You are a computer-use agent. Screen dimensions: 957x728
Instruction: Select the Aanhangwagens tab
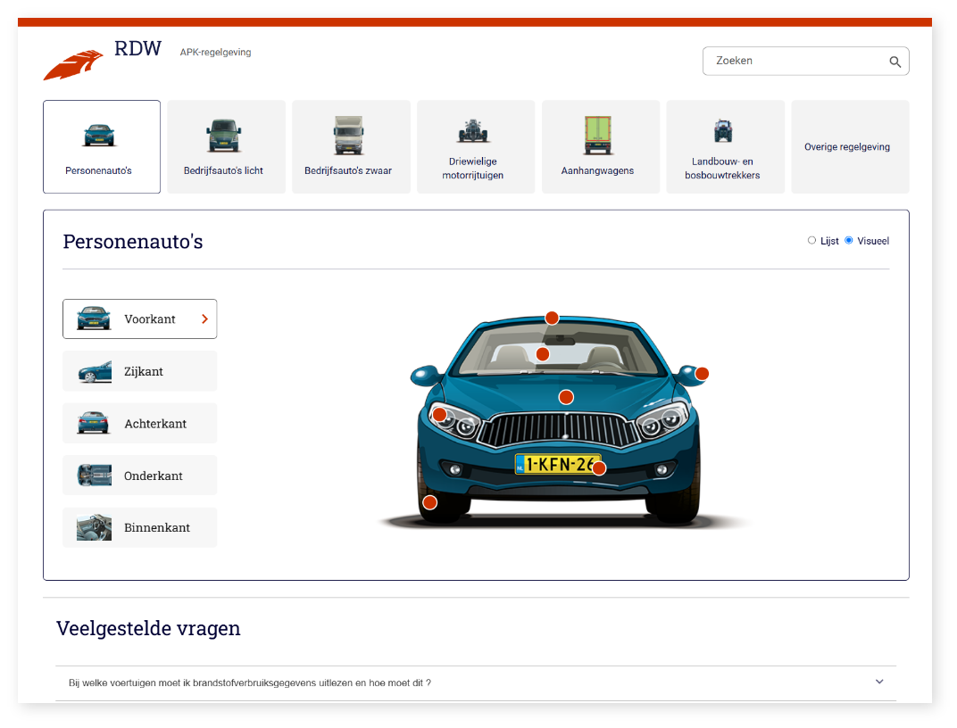pyautogui.click(x=601, y=147)
